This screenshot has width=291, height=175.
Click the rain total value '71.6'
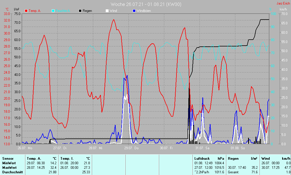254,172
